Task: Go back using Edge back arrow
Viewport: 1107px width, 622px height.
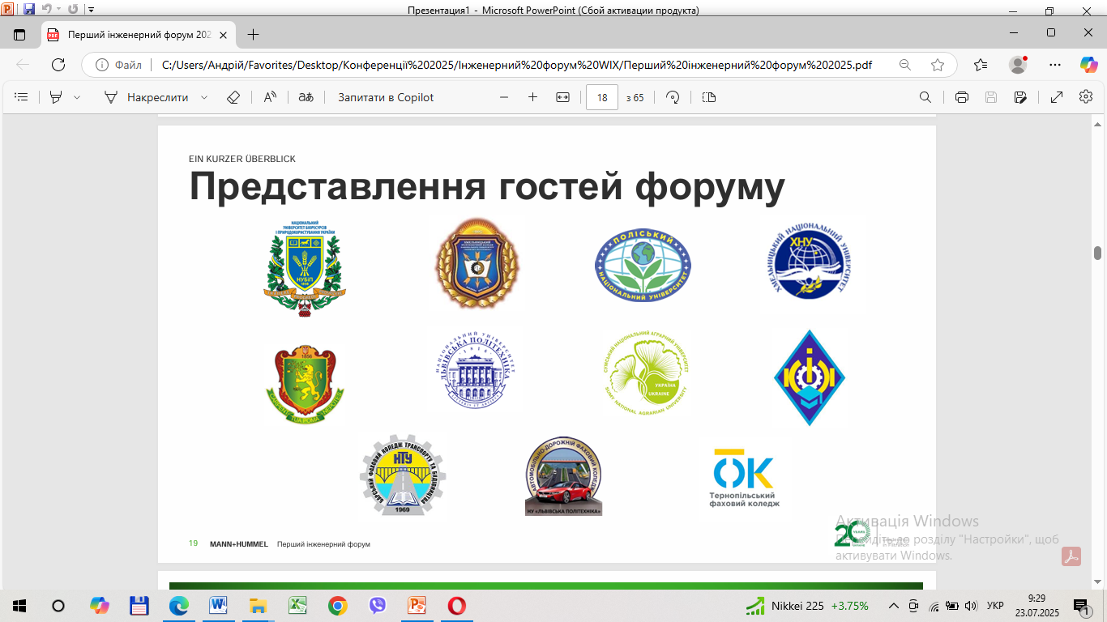Action: 23,65
